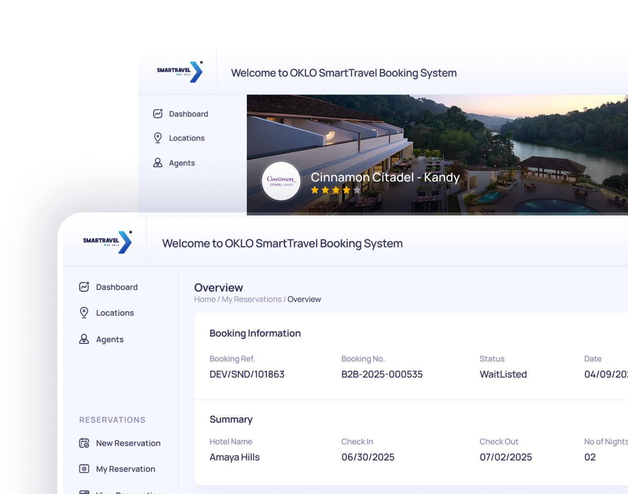This screenshot has height=494, width=628.
Task: Click SmartTravel logo in back window
Action: [x=180, y=72]
